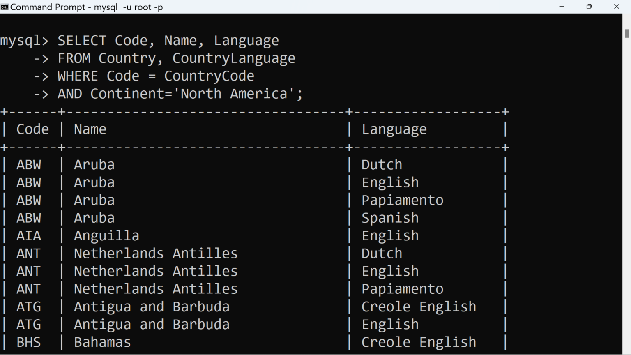The image size is (631, 355).
Task: Click the maximize button in the title bar
Action: (589, 6)
